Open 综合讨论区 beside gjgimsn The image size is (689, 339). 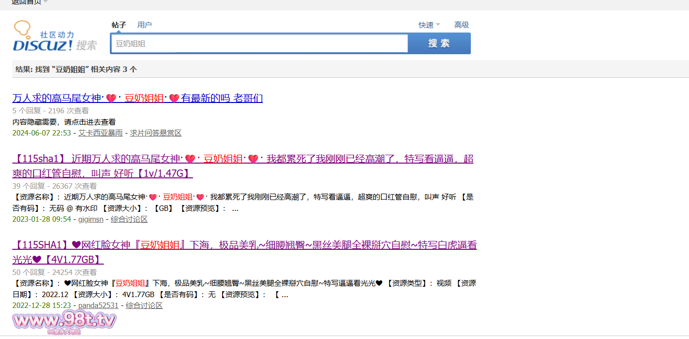tap(129, 219)
